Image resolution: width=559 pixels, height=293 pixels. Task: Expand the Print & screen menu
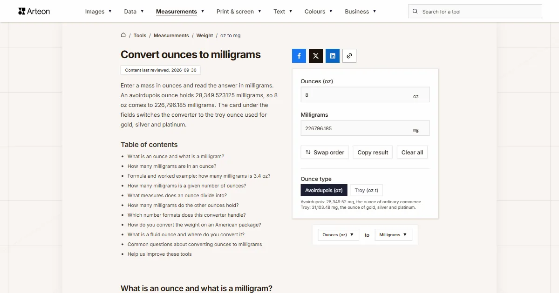(239, 12)
